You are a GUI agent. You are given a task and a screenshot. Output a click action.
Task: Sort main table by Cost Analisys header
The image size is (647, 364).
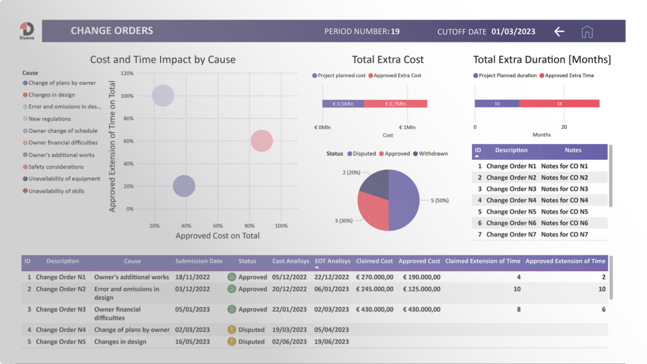[291, 261]
